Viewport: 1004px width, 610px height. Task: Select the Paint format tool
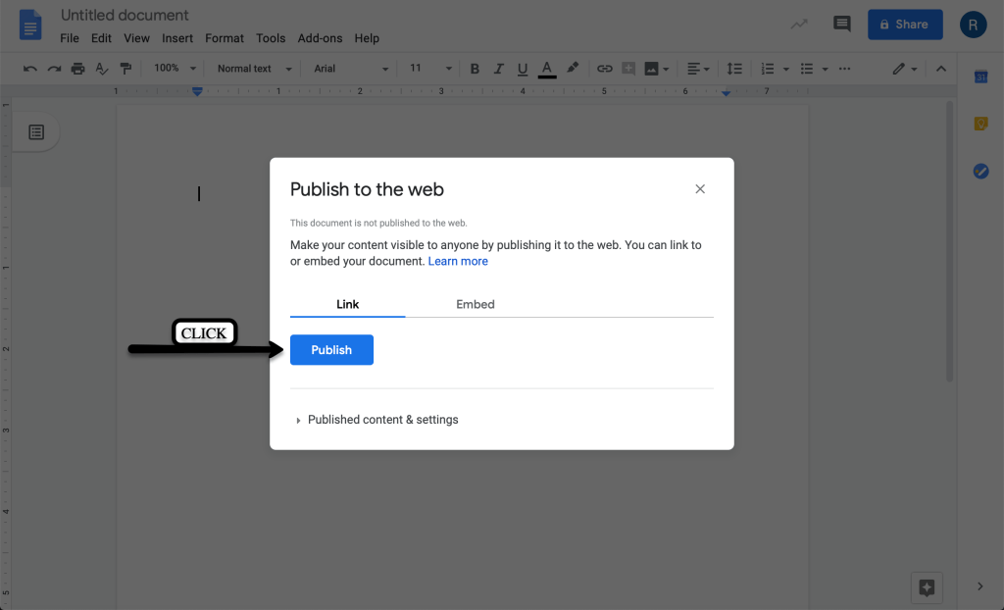(x=125, y=69)
